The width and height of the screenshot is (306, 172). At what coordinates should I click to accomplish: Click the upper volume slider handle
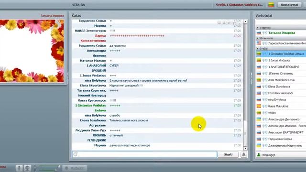[59, 166]
